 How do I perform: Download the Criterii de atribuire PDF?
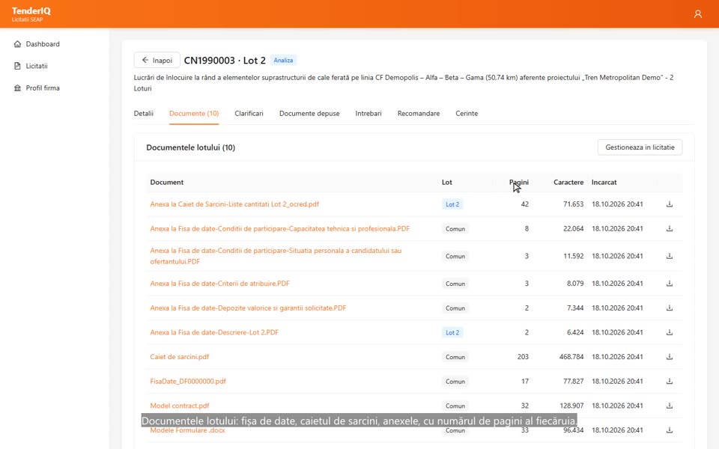pos(670,284)
